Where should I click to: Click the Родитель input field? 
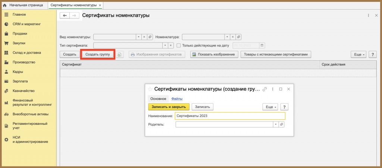(x=224, y=124)
